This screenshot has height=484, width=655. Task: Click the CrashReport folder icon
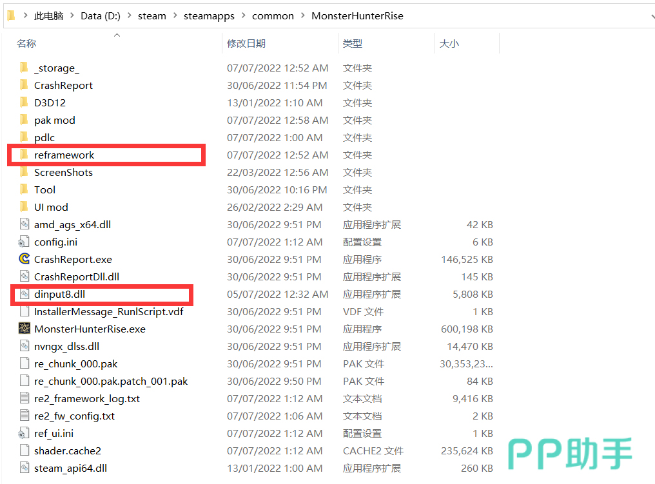(24, 85)
